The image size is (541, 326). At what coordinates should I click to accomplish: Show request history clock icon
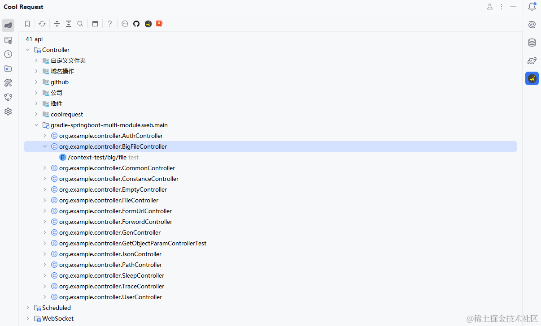[x=8, y=54]
